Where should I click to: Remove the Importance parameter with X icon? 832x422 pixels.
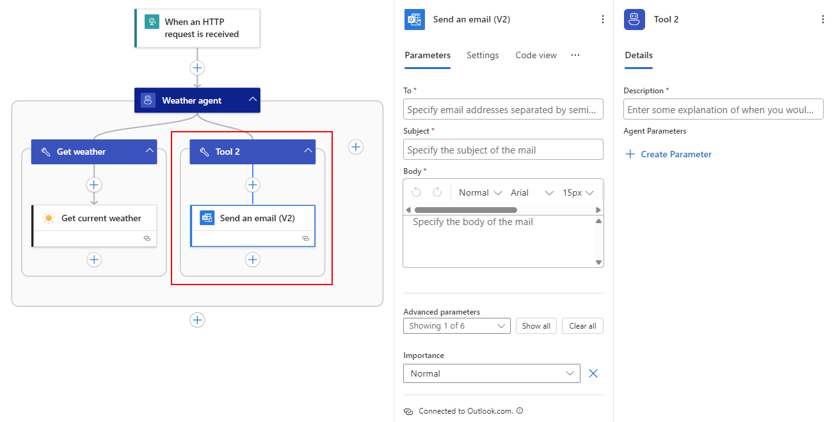click(x=593, y=373)
